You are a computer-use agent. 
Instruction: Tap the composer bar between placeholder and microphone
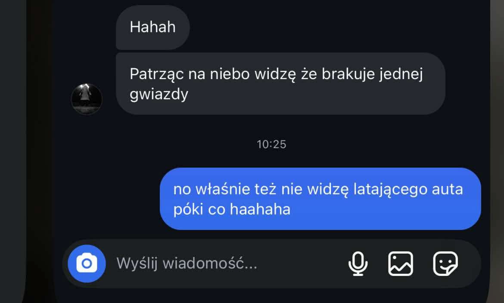tap(302, 263)
